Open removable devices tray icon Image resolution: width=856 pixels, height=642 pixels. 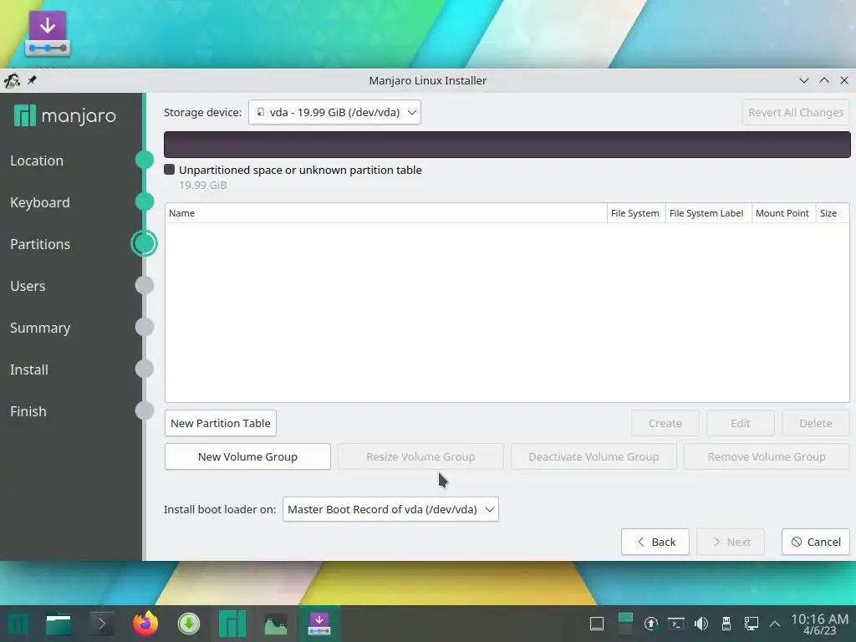click(x=726, y=624)
